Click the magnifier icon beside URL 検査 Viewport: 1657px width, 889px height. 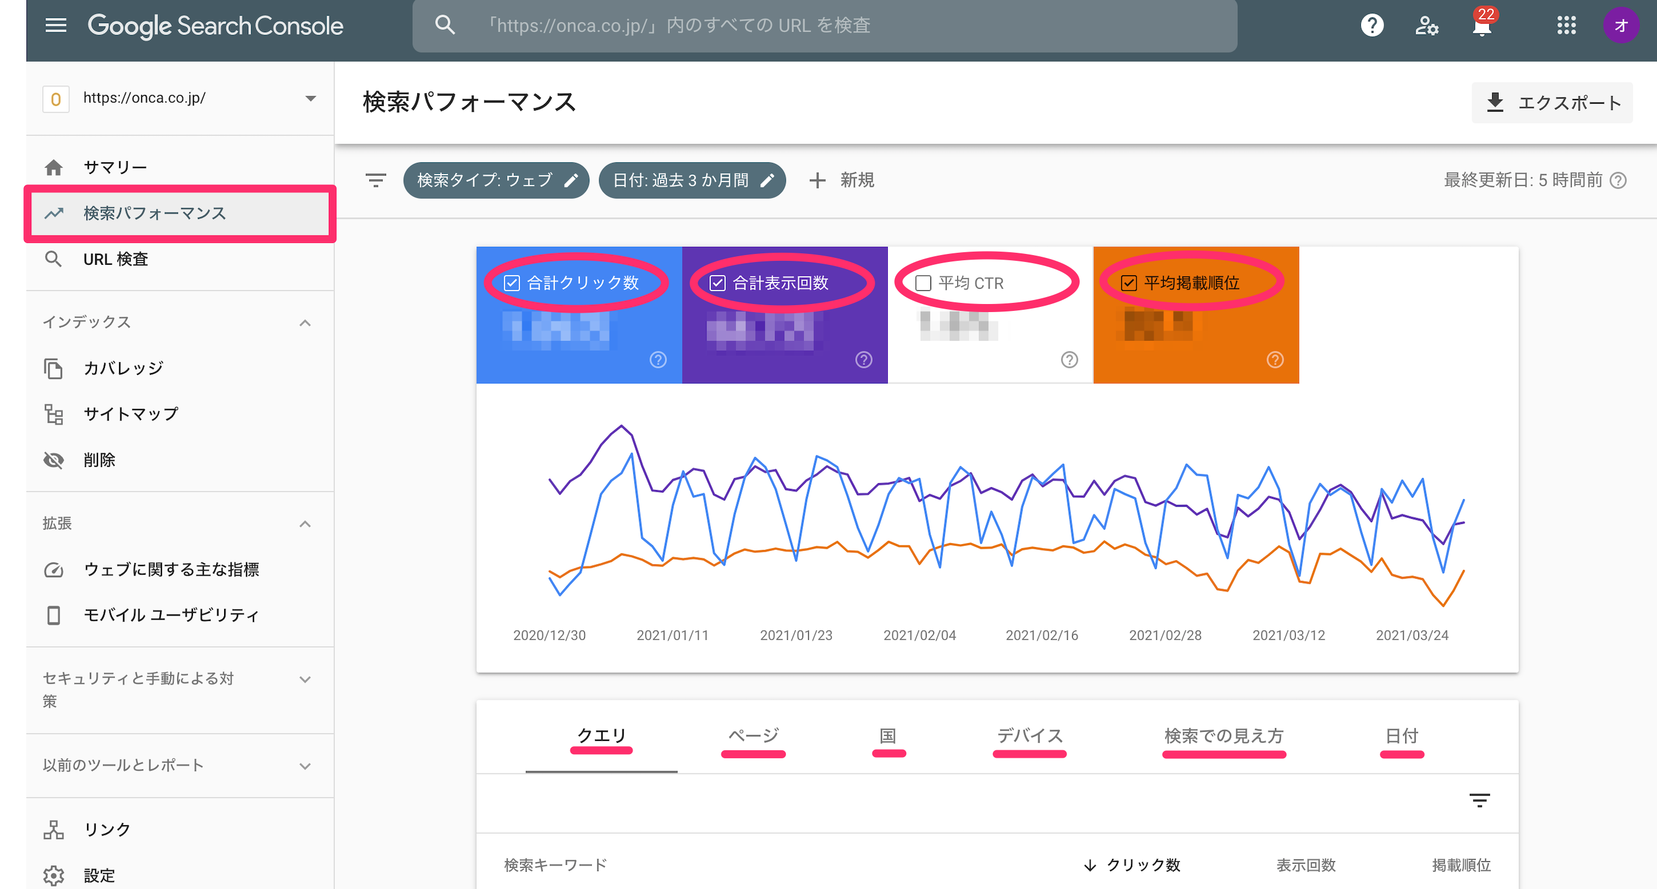click(x=54, y=259)
